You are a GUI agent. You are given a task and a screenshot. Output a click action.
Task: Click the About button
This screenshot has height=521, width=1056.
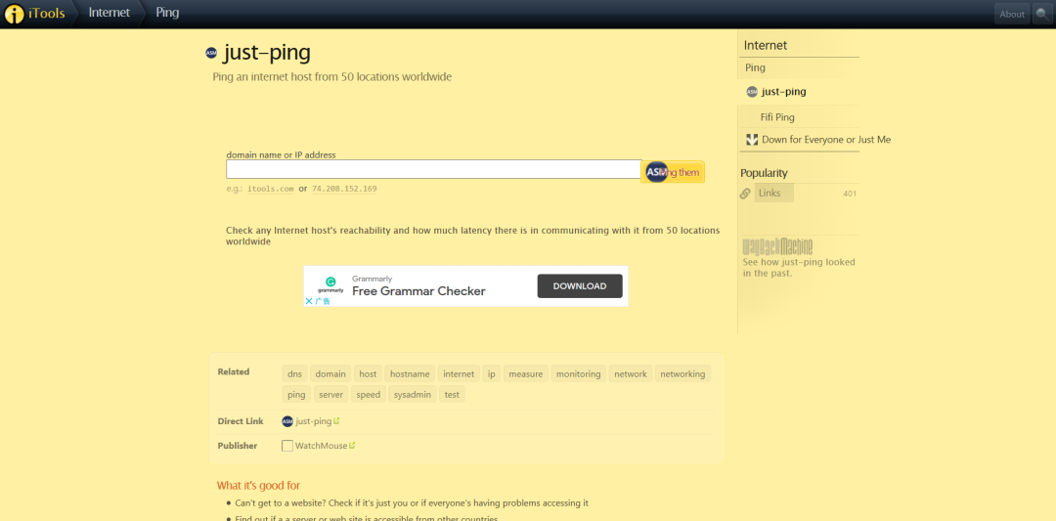[1012, 14]
